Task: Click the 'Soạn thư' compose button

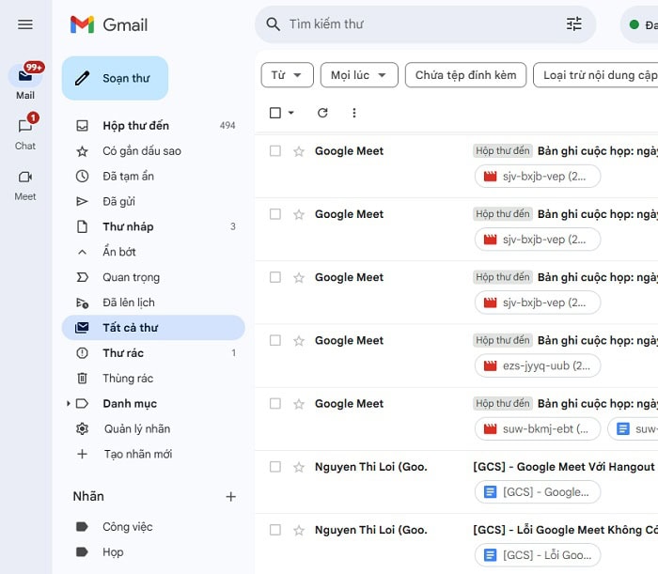Action: click(115, 78)
